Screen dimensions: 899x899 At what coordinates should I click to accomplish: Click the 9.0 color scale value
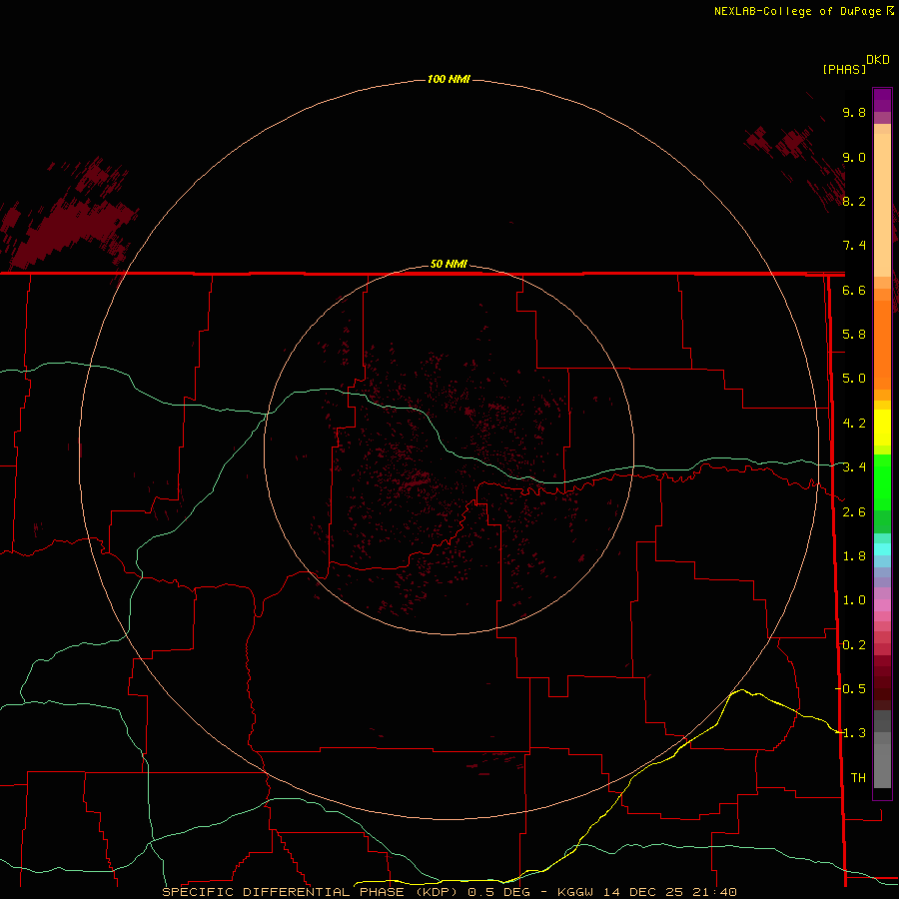pyautogui.click(x=854, y=157)
